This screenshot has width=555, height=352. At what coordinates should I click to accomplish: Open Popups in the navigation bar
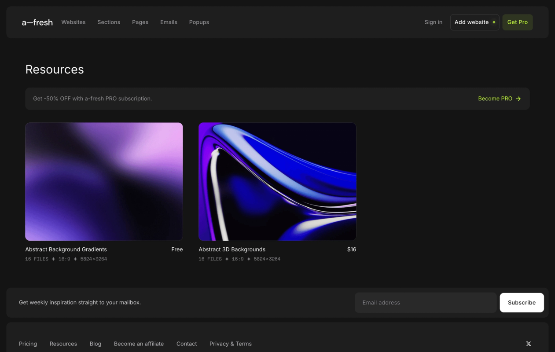pyautogui.click(x=199, y=22)
